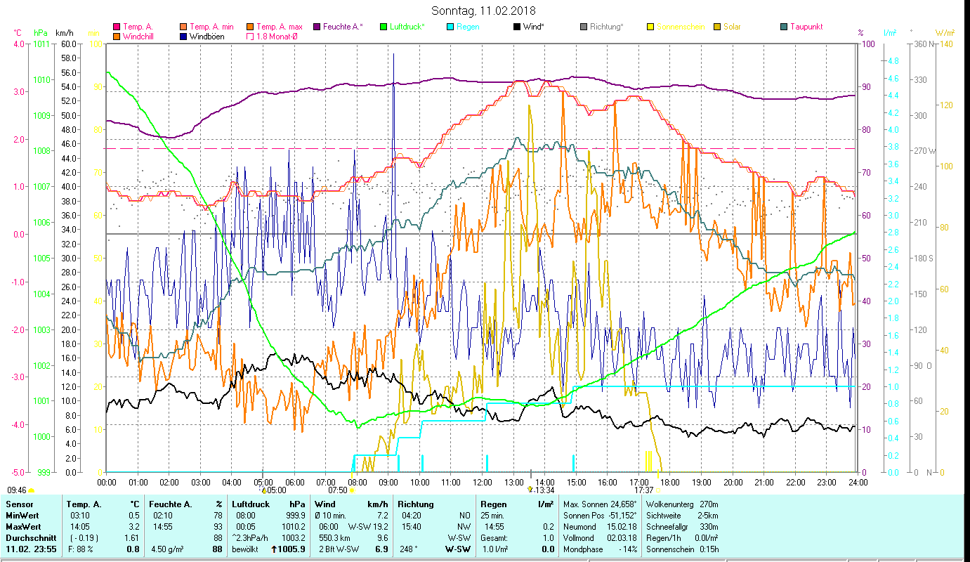Click the Mondphase entry
Screen dimensions: 970x562
(598, 549)
